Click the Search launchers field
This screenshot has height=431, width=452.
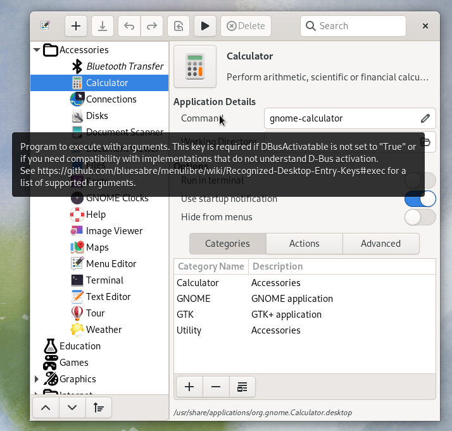point(353,26)
